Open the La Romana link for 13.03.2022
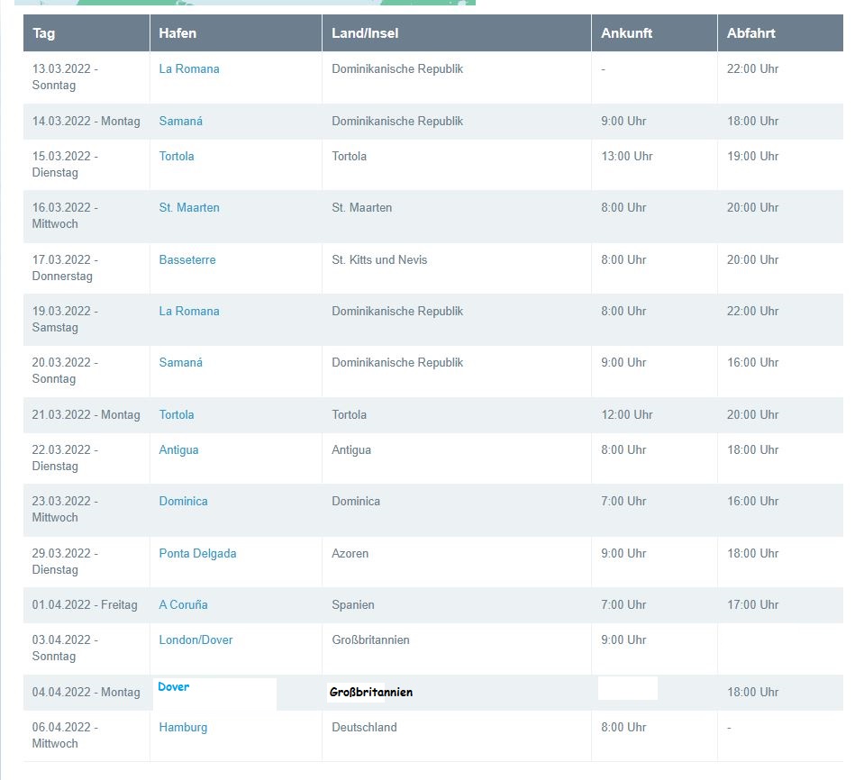Image resolution: width=864 pixels, height=780 pixels. click(189, 69)
